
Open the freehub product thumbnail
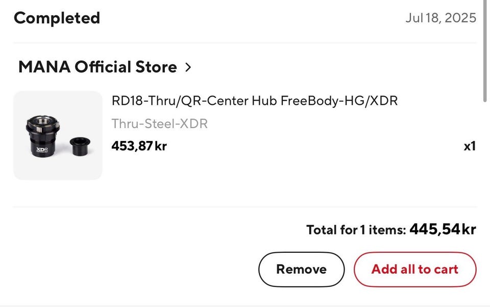pos(58,135)
